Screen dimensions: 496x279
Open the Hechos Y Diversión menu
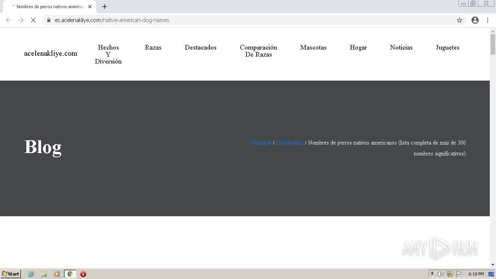coord(108,54)
